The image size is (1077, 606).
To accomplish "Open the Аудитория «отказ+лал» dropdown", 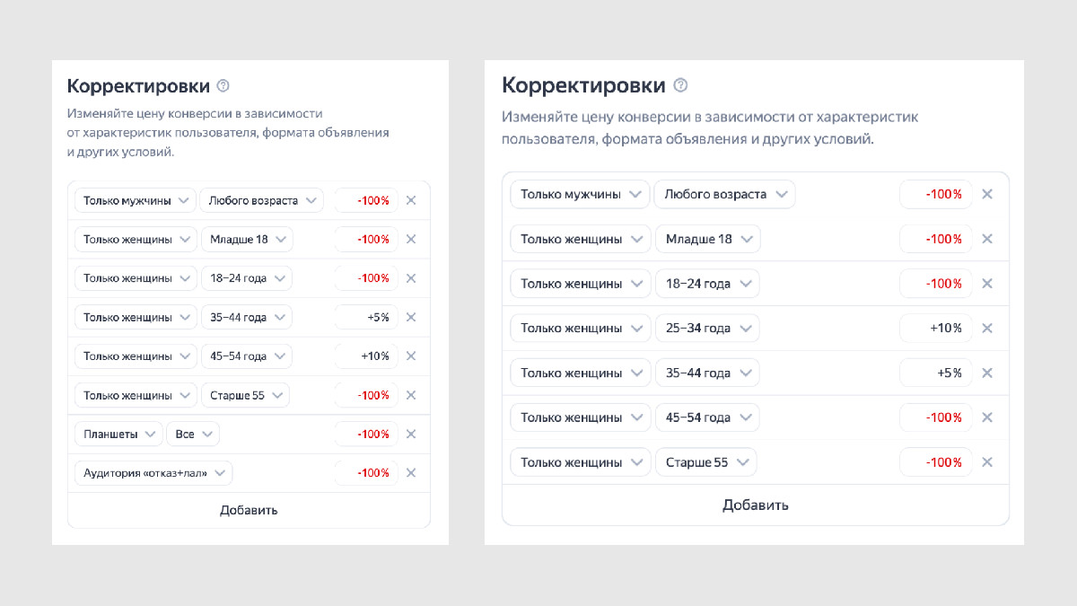I will [x=153, y=473].
